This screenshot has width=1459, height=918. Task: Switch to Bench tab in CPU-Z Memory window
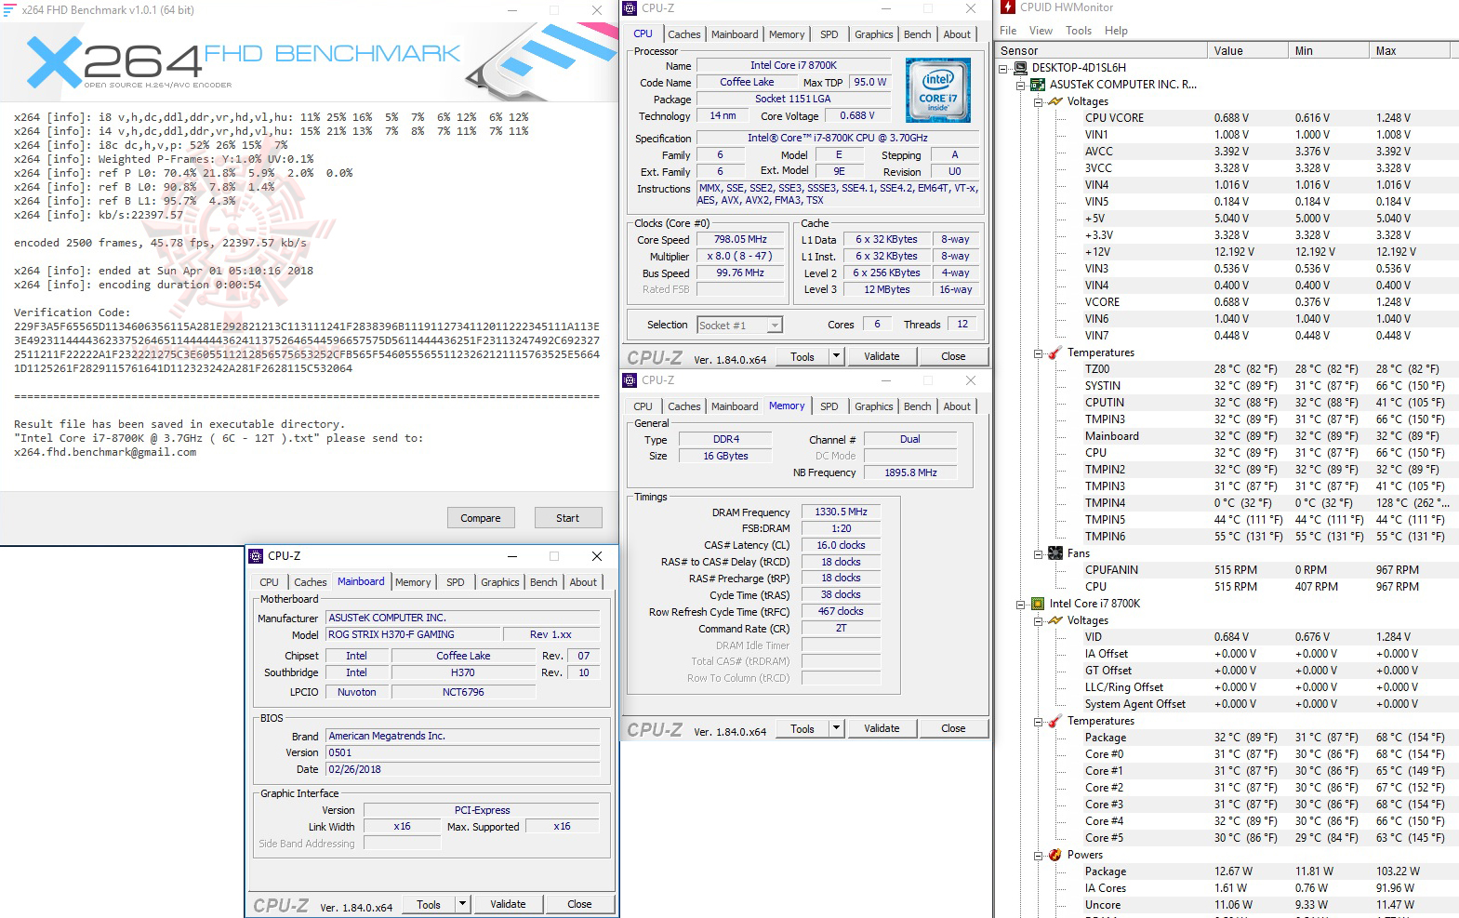(917, 406)
